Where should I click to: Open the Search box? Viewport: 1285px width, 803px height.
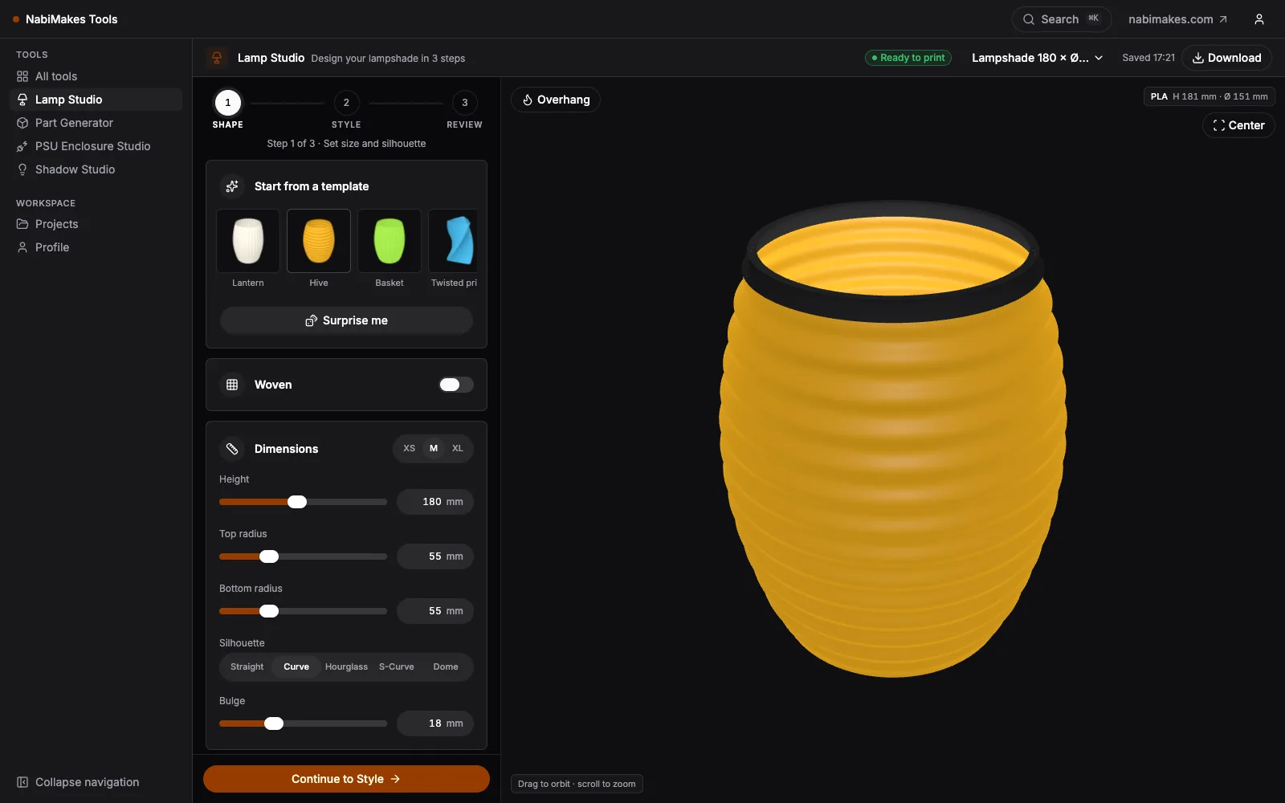click(1062, 19)
